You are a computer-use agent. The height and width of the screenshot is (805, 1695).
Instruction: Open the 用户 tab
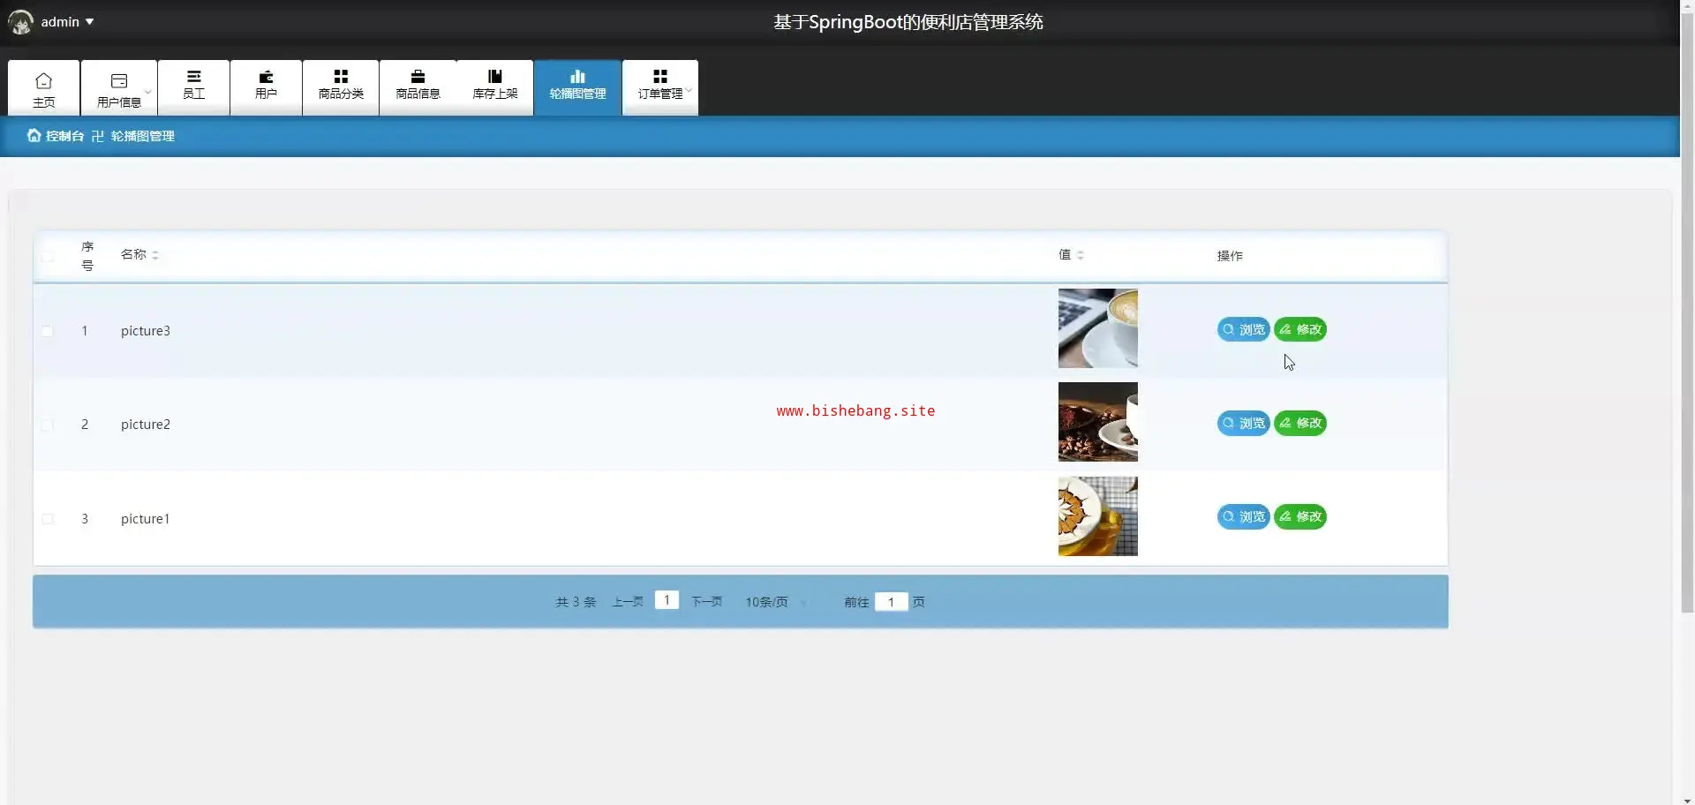(266, 86)
